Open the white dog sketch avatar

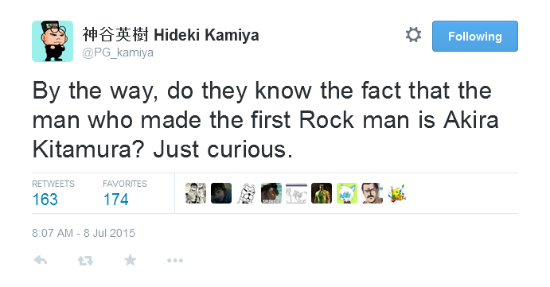[246, 193]
